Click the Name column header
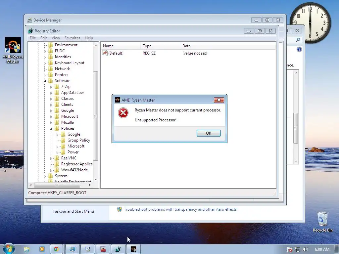The width and height of the screenshot is (339, 254). (121, 46)
